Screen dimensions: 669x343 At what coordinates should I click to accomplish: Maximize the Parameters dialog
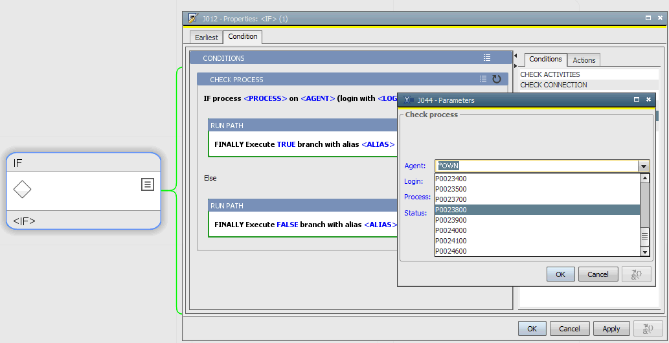point(637,100)
